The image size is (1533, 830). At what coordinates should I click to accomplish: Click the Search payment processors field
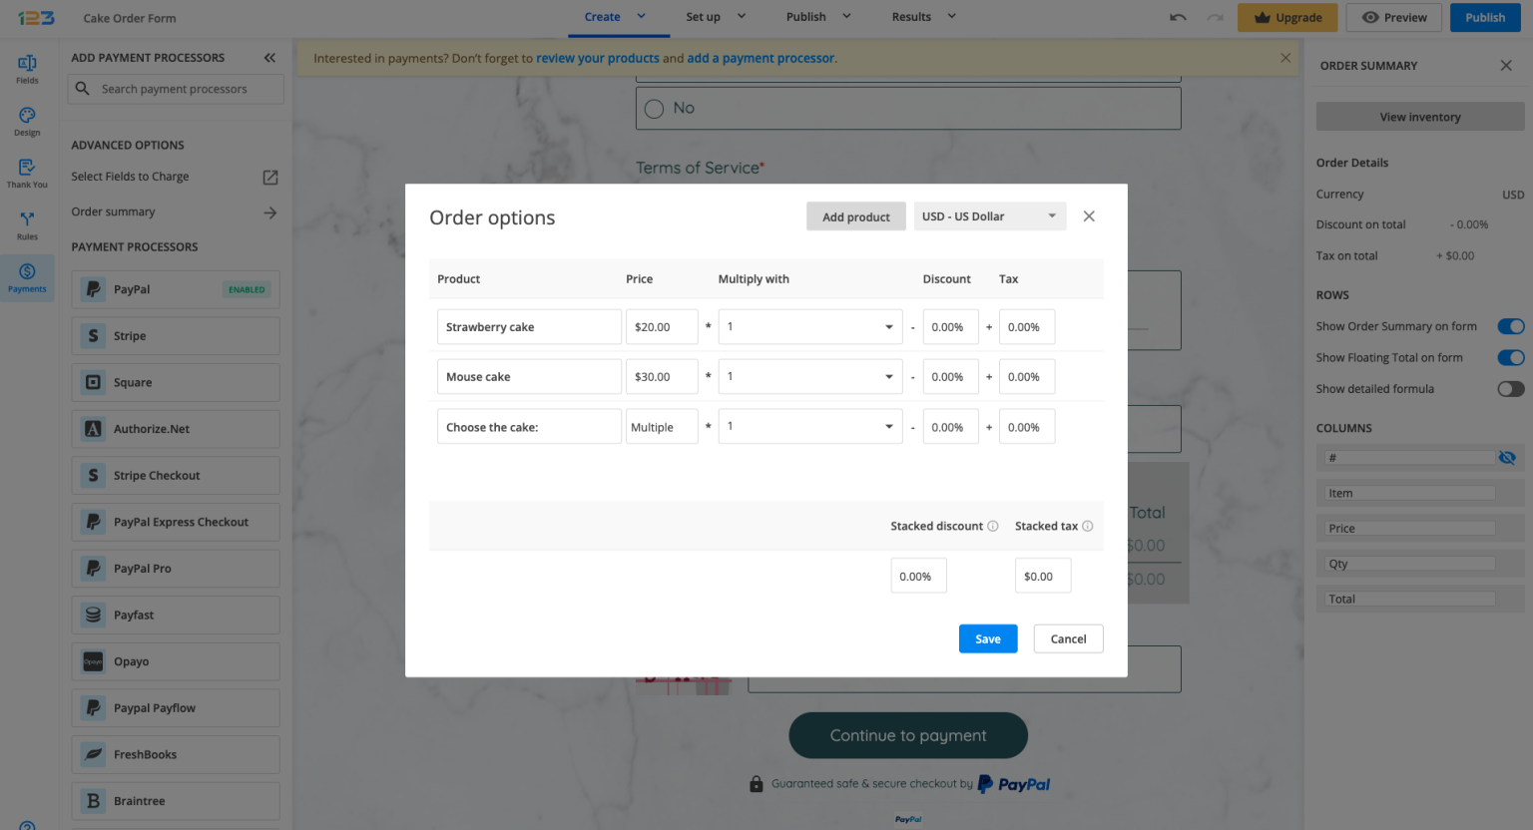point(176,89)
